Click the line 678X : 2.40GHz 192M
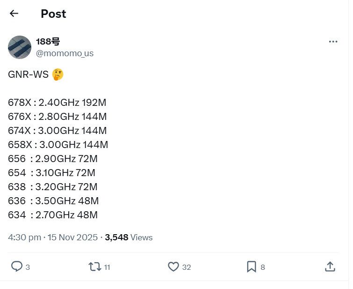Screen dimensions: 353x289 pos(57,103)
